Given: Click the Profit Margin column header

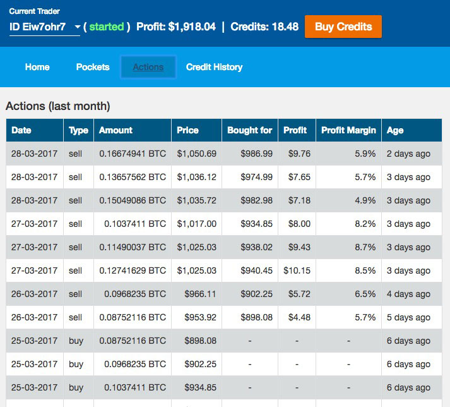Looking at the screenshot, I should tap(348, 130).
